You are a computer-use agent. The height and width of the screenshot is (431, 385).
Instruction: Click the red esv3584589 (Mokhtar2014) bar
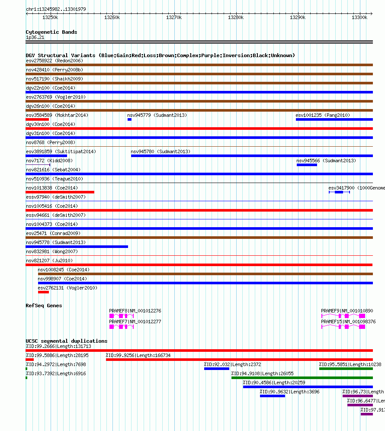[37, 119]
